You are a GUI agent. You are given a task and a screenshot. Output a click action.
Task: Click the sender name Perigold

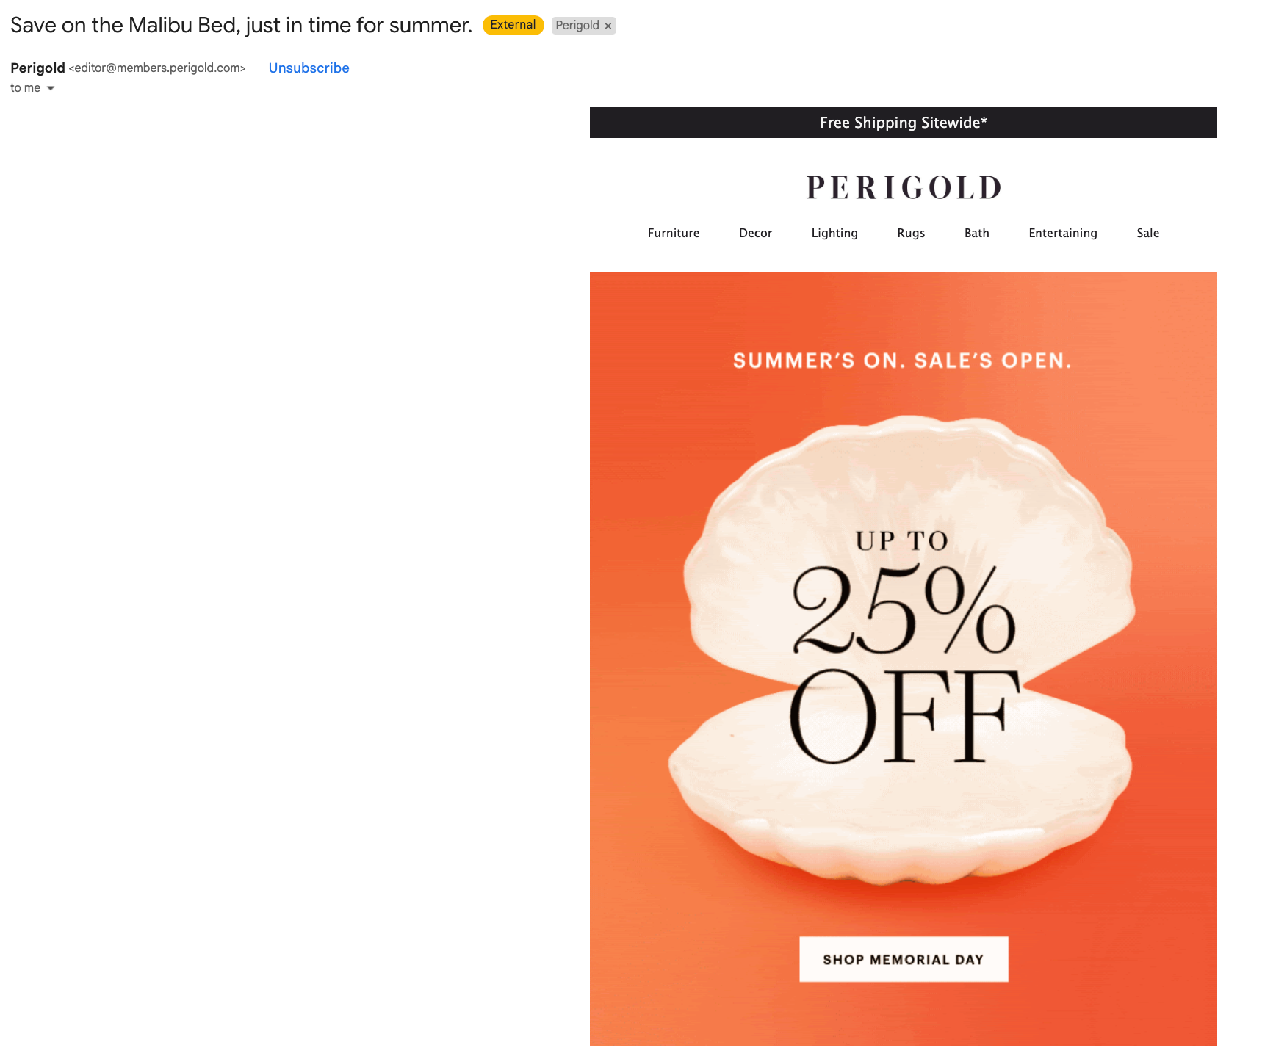37,68
